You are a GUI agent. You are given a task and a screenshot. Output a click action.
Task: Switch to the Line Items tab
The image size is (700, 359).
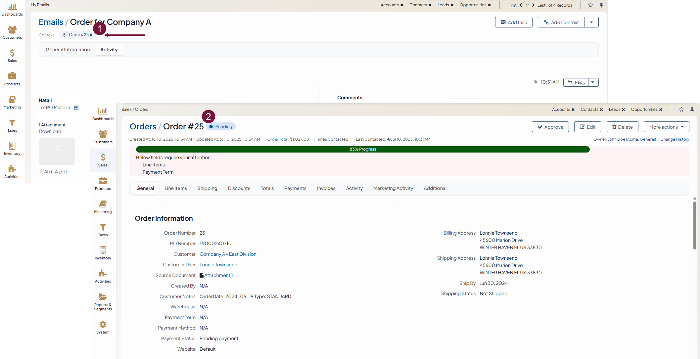click(x=175, y=188)
